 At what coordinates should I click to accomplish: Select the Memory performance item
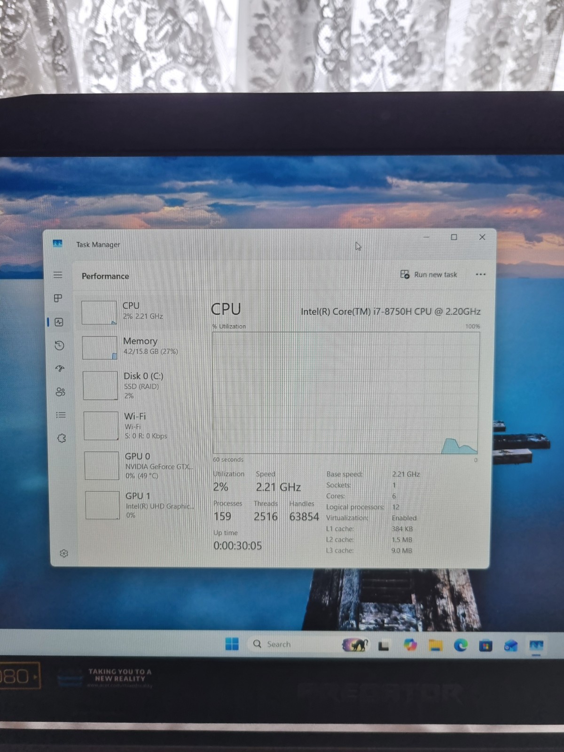point(140,347)
